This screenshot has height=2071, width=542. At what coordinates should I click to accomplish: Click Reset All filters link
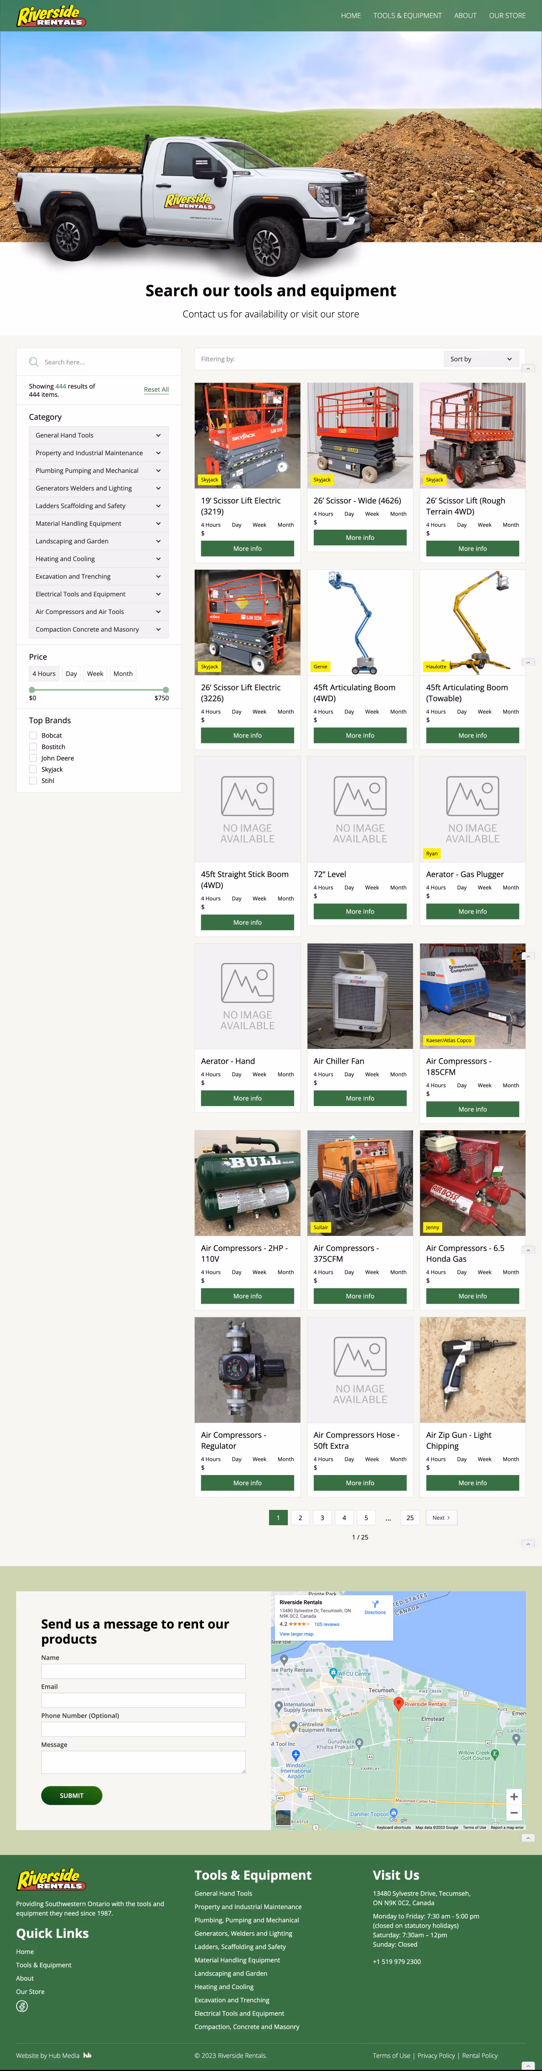tap(156, 389)
